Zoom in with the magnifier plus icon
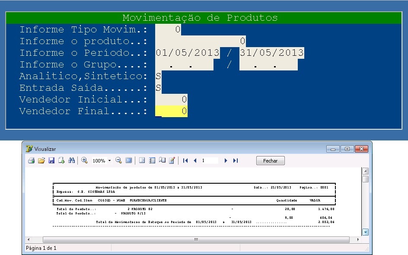 84,160
